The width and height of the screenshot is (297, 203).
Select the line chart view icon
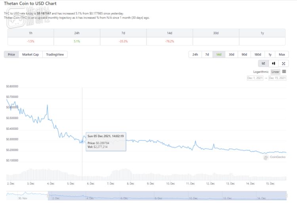click(x=263, y=63)
